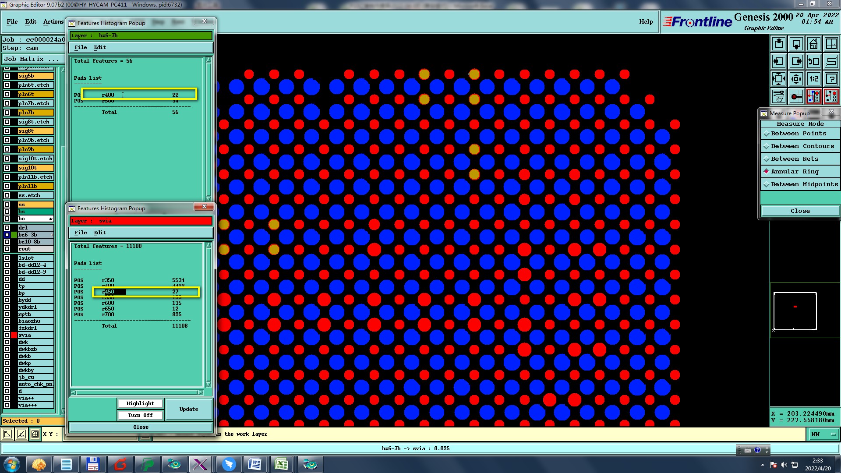Open the Help menu
841x473 pixels.
click(646, 21)
